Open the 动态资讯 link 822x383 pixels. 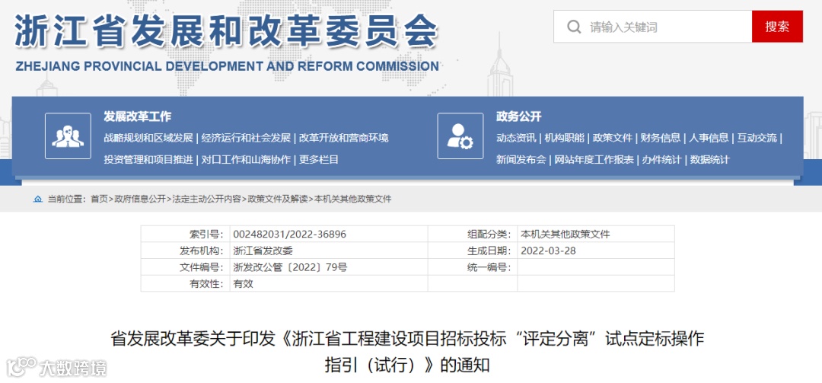[516, 138]
